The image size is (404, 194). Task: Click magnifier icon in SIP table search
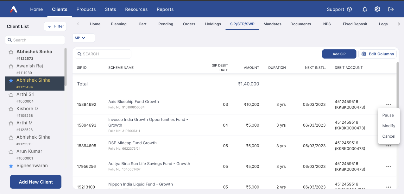coord(80,54)
